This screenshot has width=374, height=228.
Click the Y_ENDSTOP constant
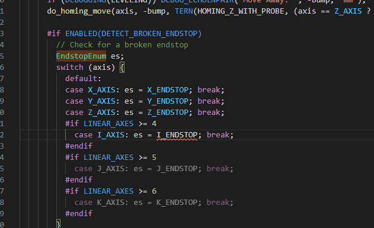click(168, 101)
